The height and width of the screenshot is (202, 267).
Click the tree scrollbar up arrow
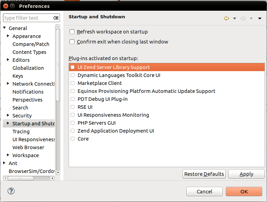click(x=58, y=27)
